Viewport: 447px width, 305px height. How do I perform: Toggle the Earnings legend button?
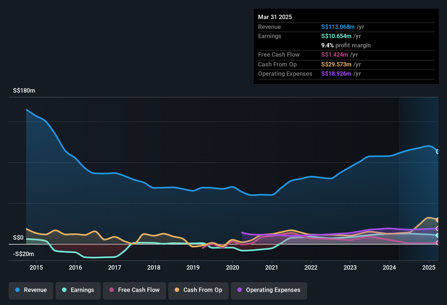point(78,290)
